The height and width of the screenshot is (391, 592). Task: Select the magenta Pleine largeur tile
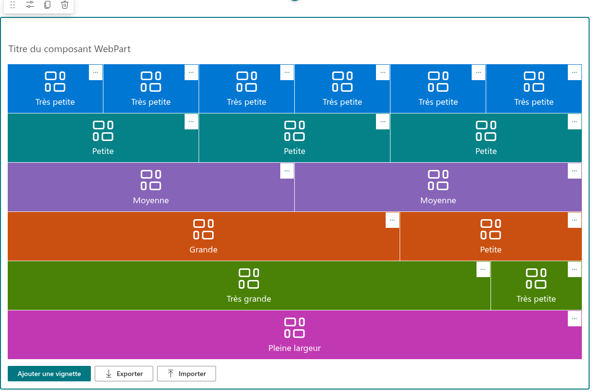click(295, 335)
